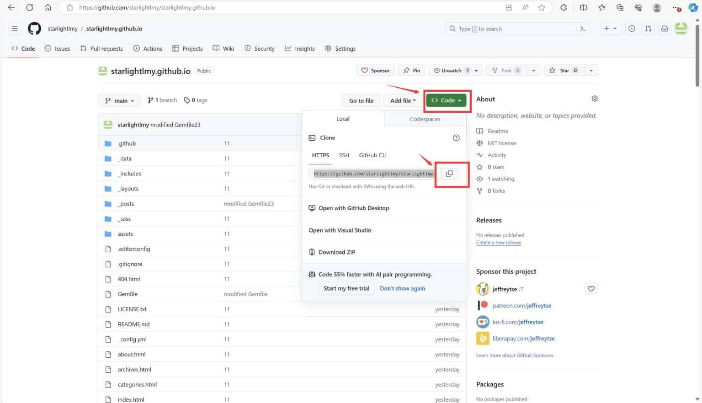Click the Create a new release link

point(499,243)
